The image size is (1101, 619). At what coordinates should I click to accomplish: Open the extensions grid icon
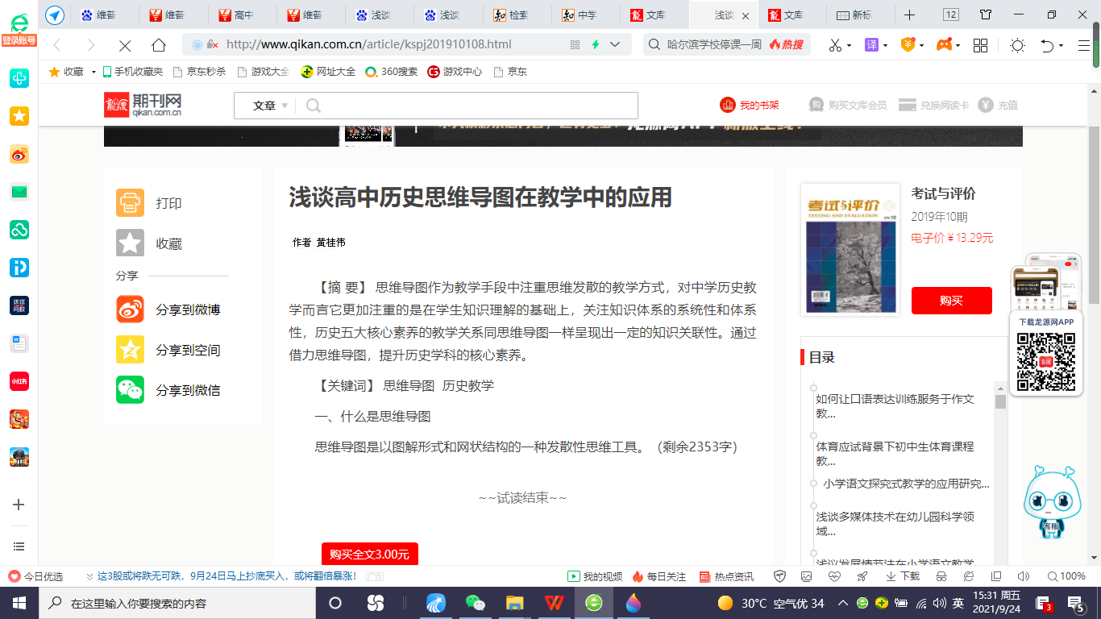[x=981, y=45]
